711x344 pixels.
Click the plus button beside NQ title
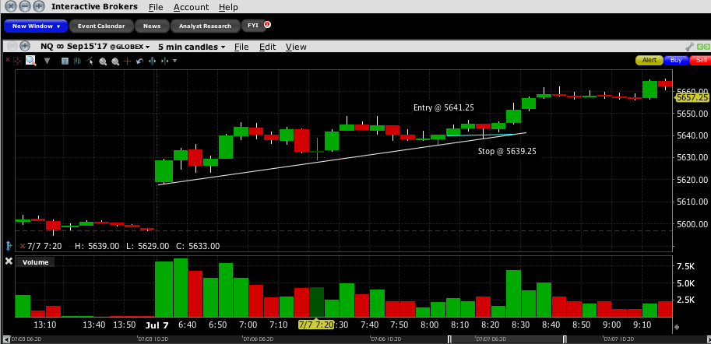tap(25, 46)
